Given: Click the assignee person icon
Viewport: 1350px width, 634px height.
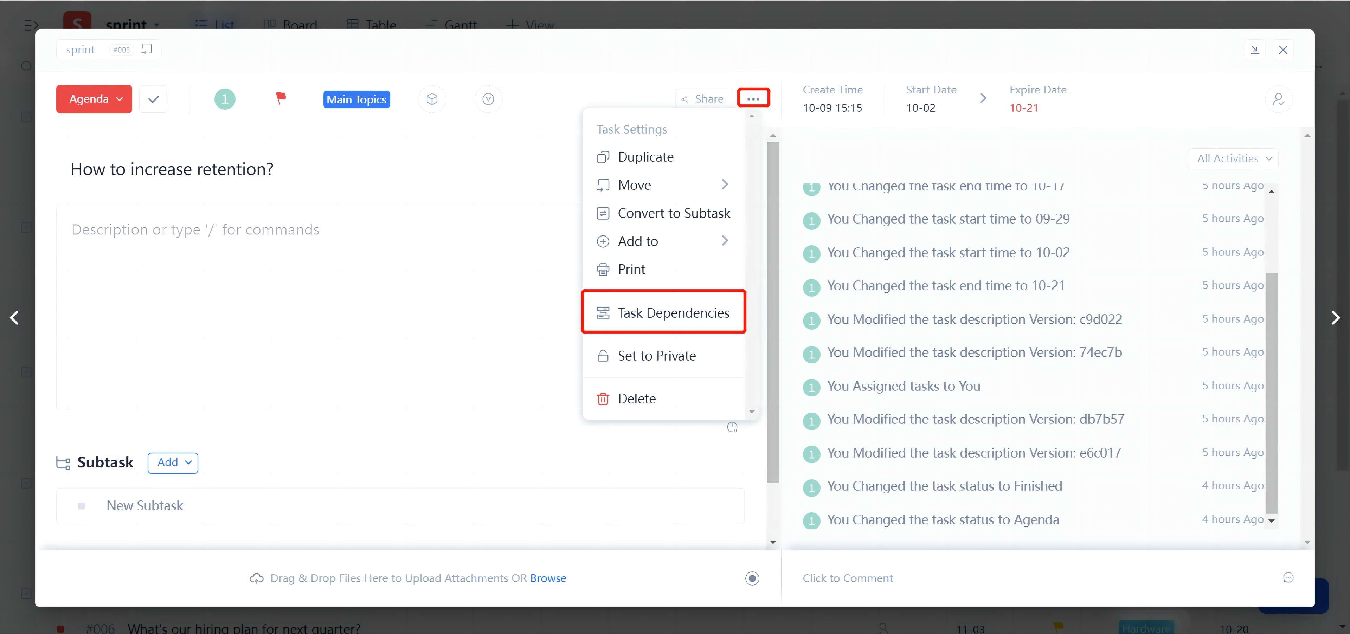Looking at the screenshot, I should [1278, 99].
